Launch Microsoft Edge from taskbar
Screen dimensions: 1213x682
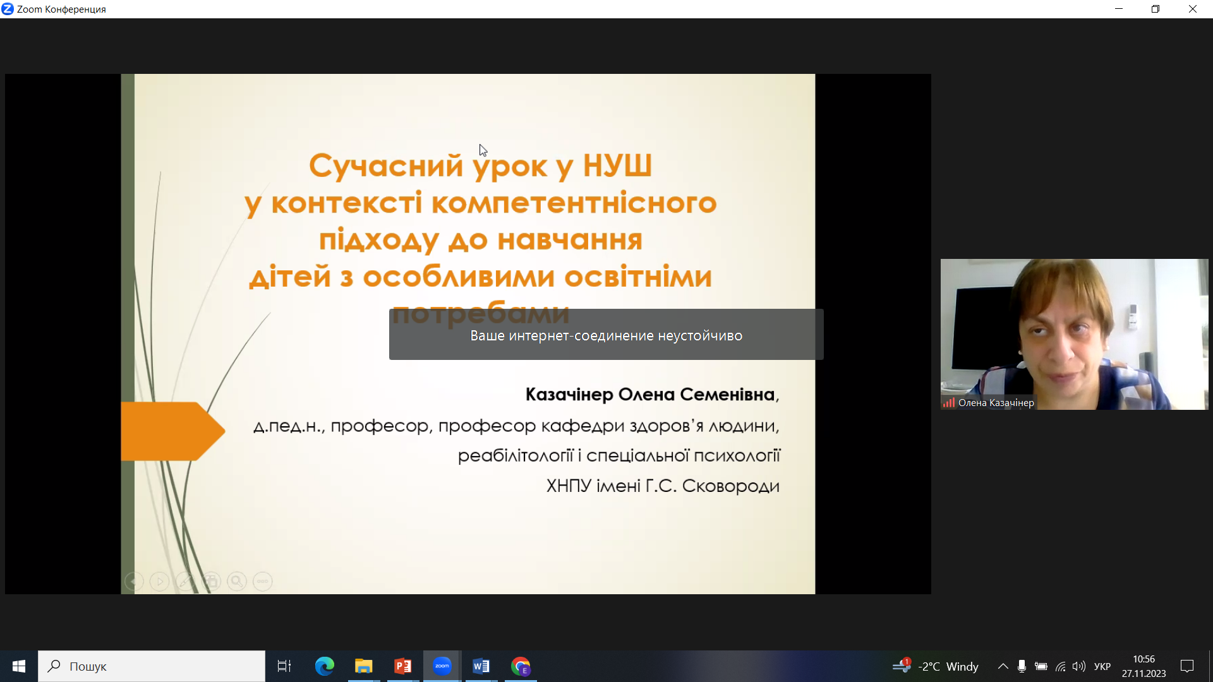[324, 666]
